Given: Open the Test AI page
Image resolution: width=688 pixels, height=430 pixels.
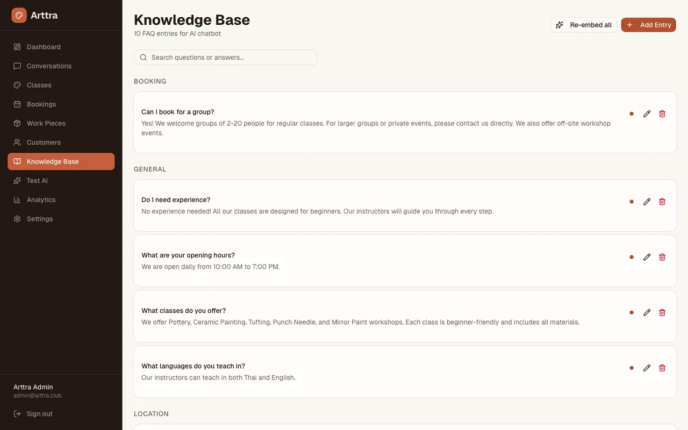Looking at the screenshot, I should 61,181.
